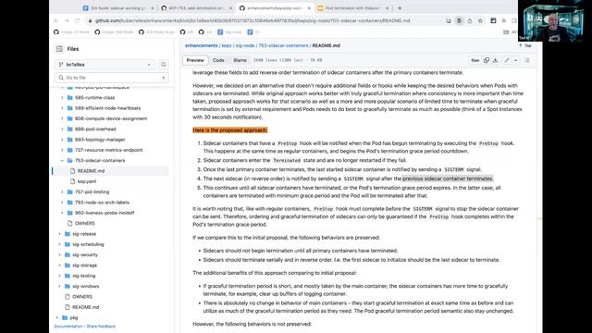Collapse the 753-sidecar-containers folder
The image size is (592, 333).
pyautogui.click(x=62, y=160)
